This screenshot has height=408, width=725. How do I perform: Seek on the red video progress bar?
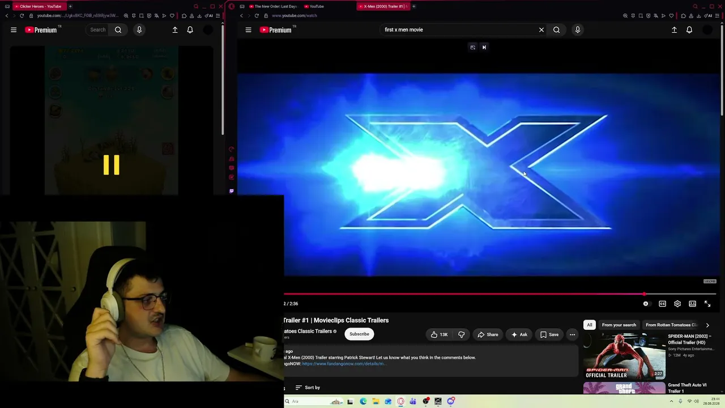[x=500, y=294]
